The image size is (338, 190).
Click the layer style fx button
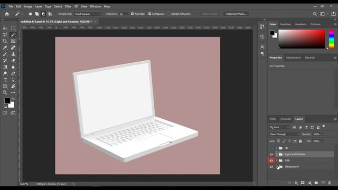(296, 183)
